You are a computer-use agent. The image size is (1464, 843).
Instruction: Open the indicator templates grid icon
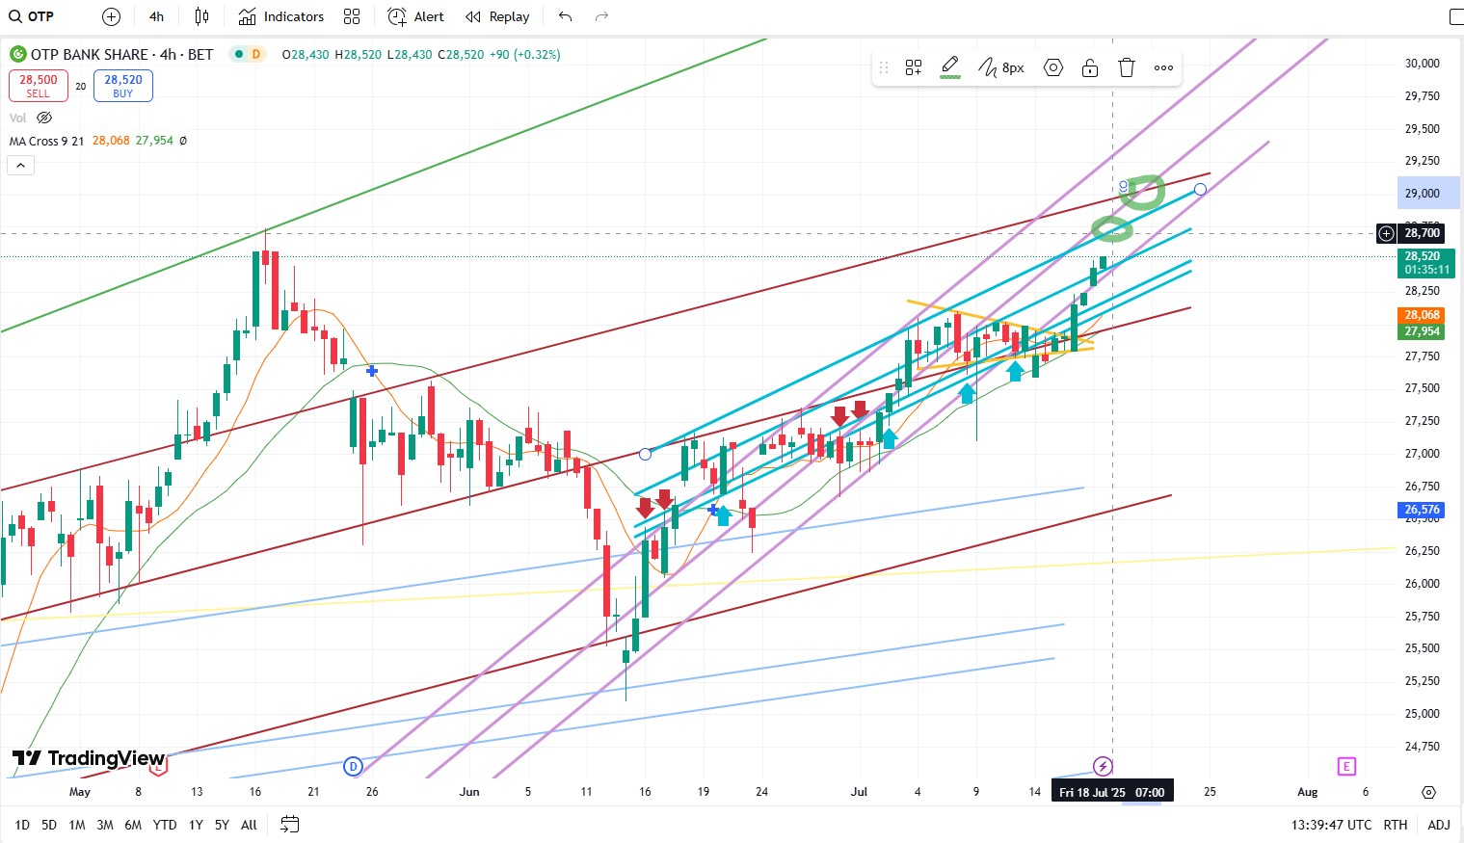(352, 16)
